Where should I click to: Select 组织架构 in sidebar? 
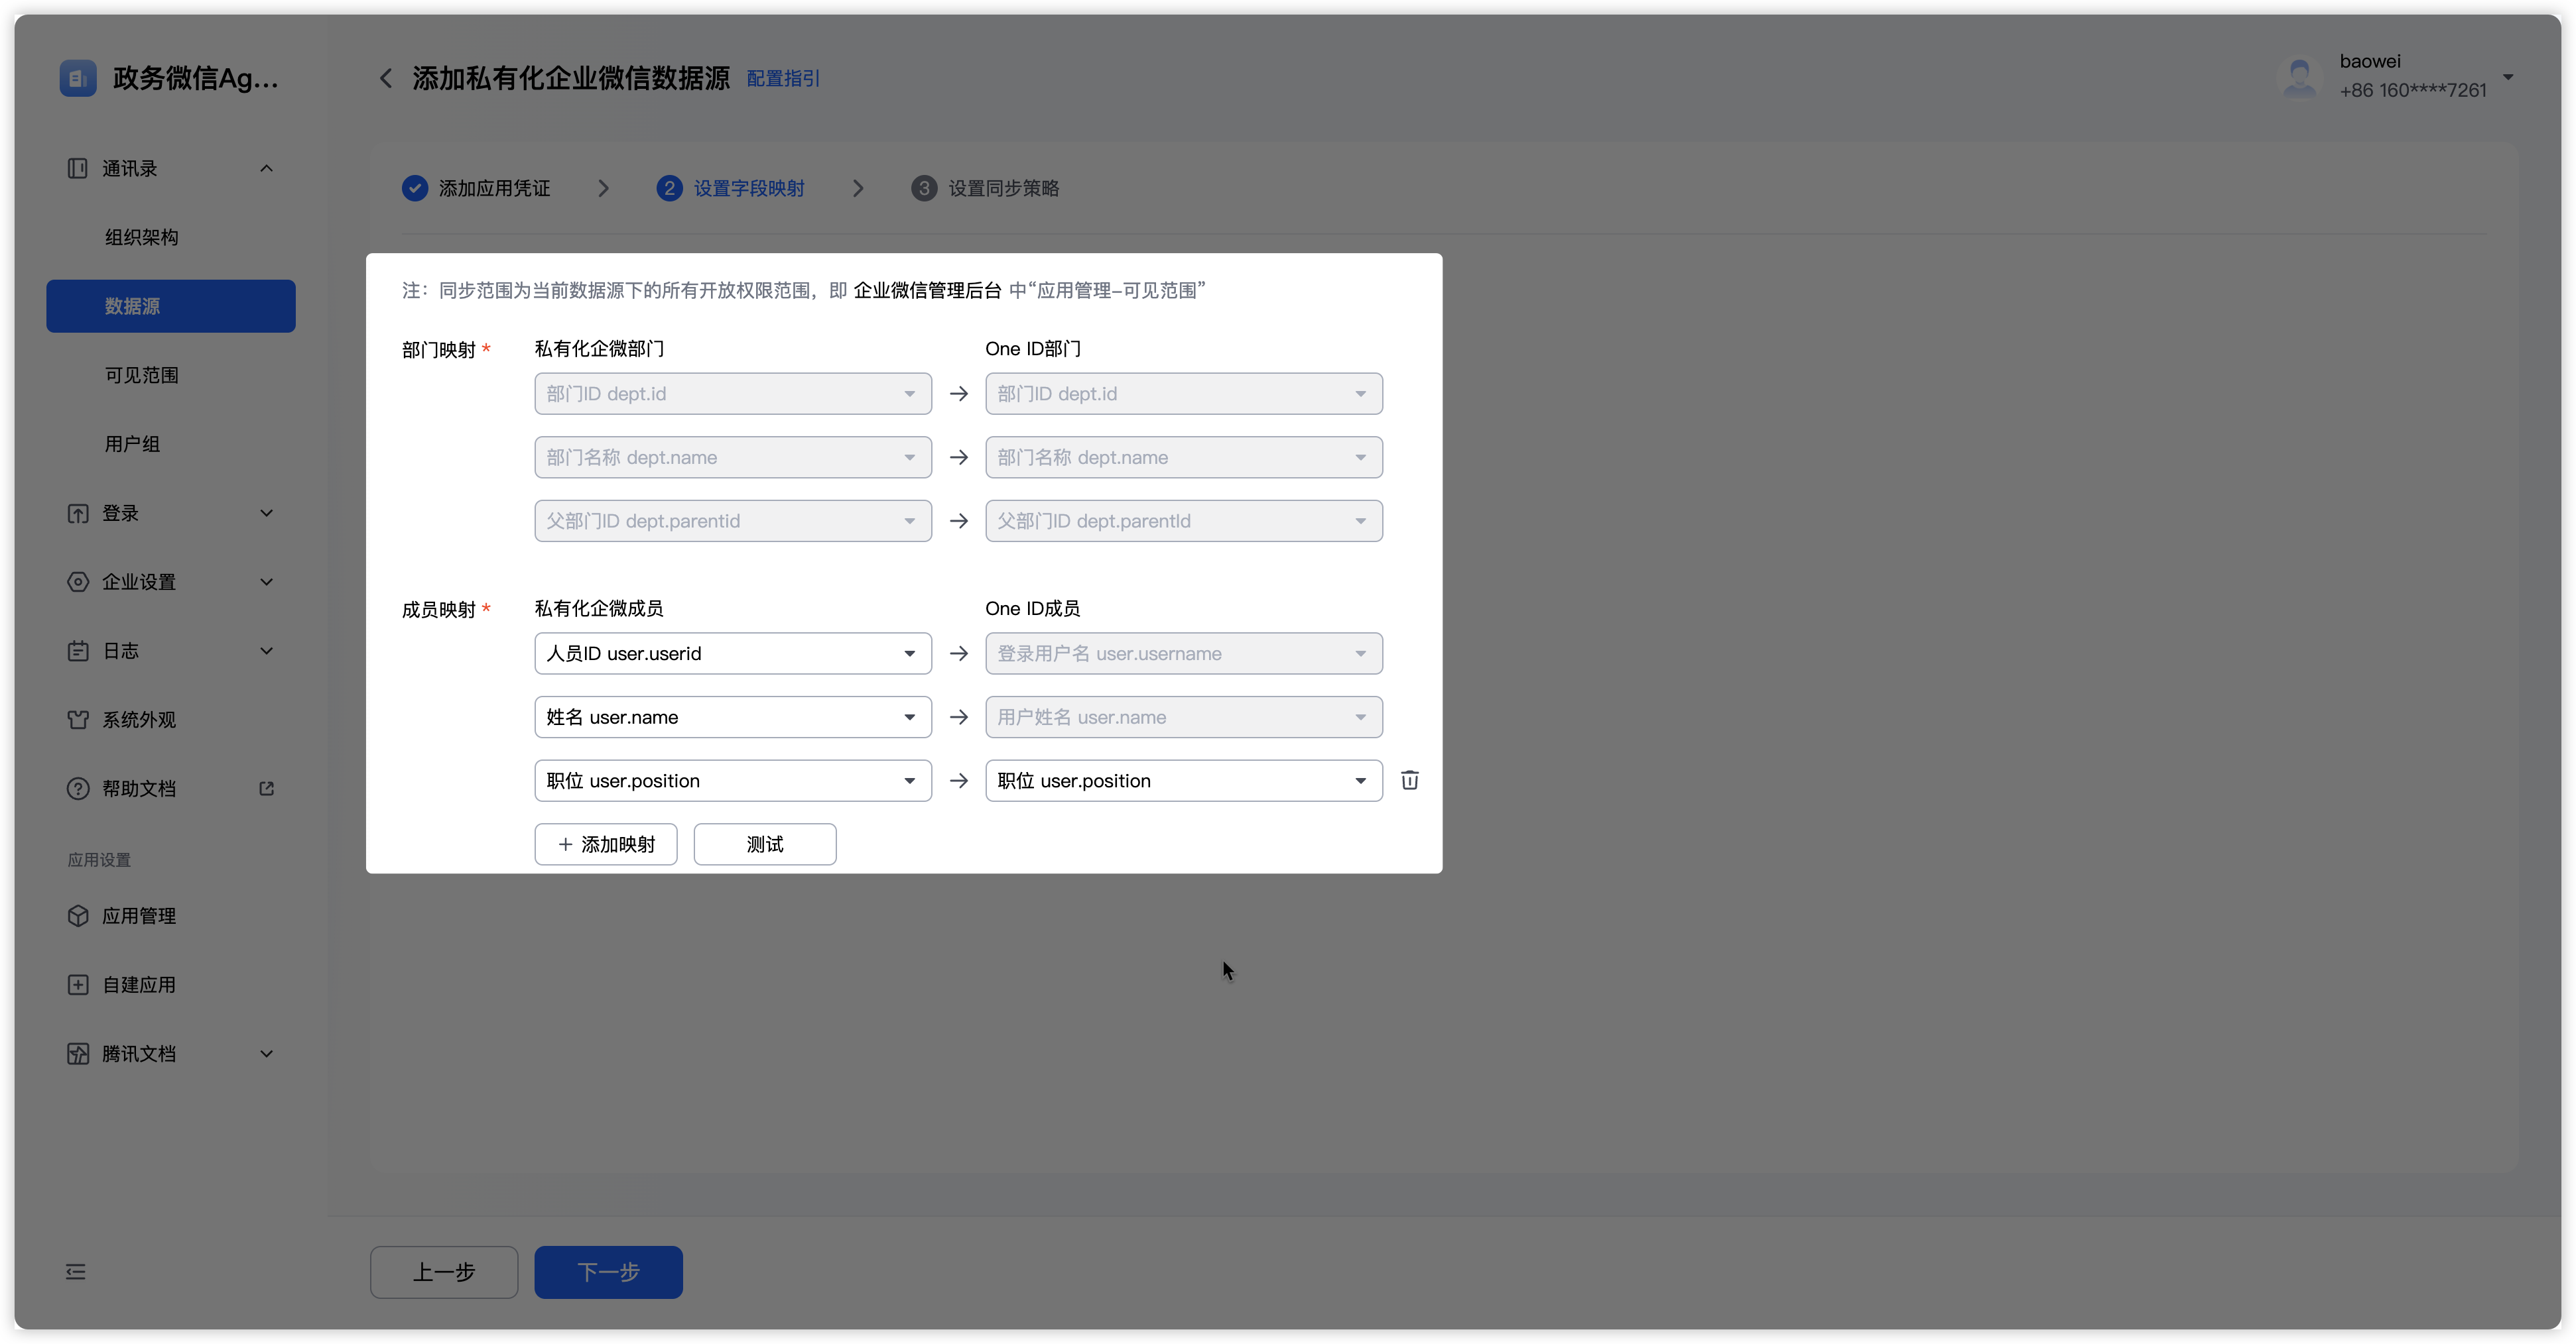click(141, 238)
